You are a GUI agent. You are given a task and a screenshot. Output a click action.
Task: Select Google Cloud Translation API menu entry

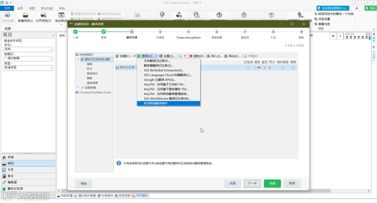[169, 80]
